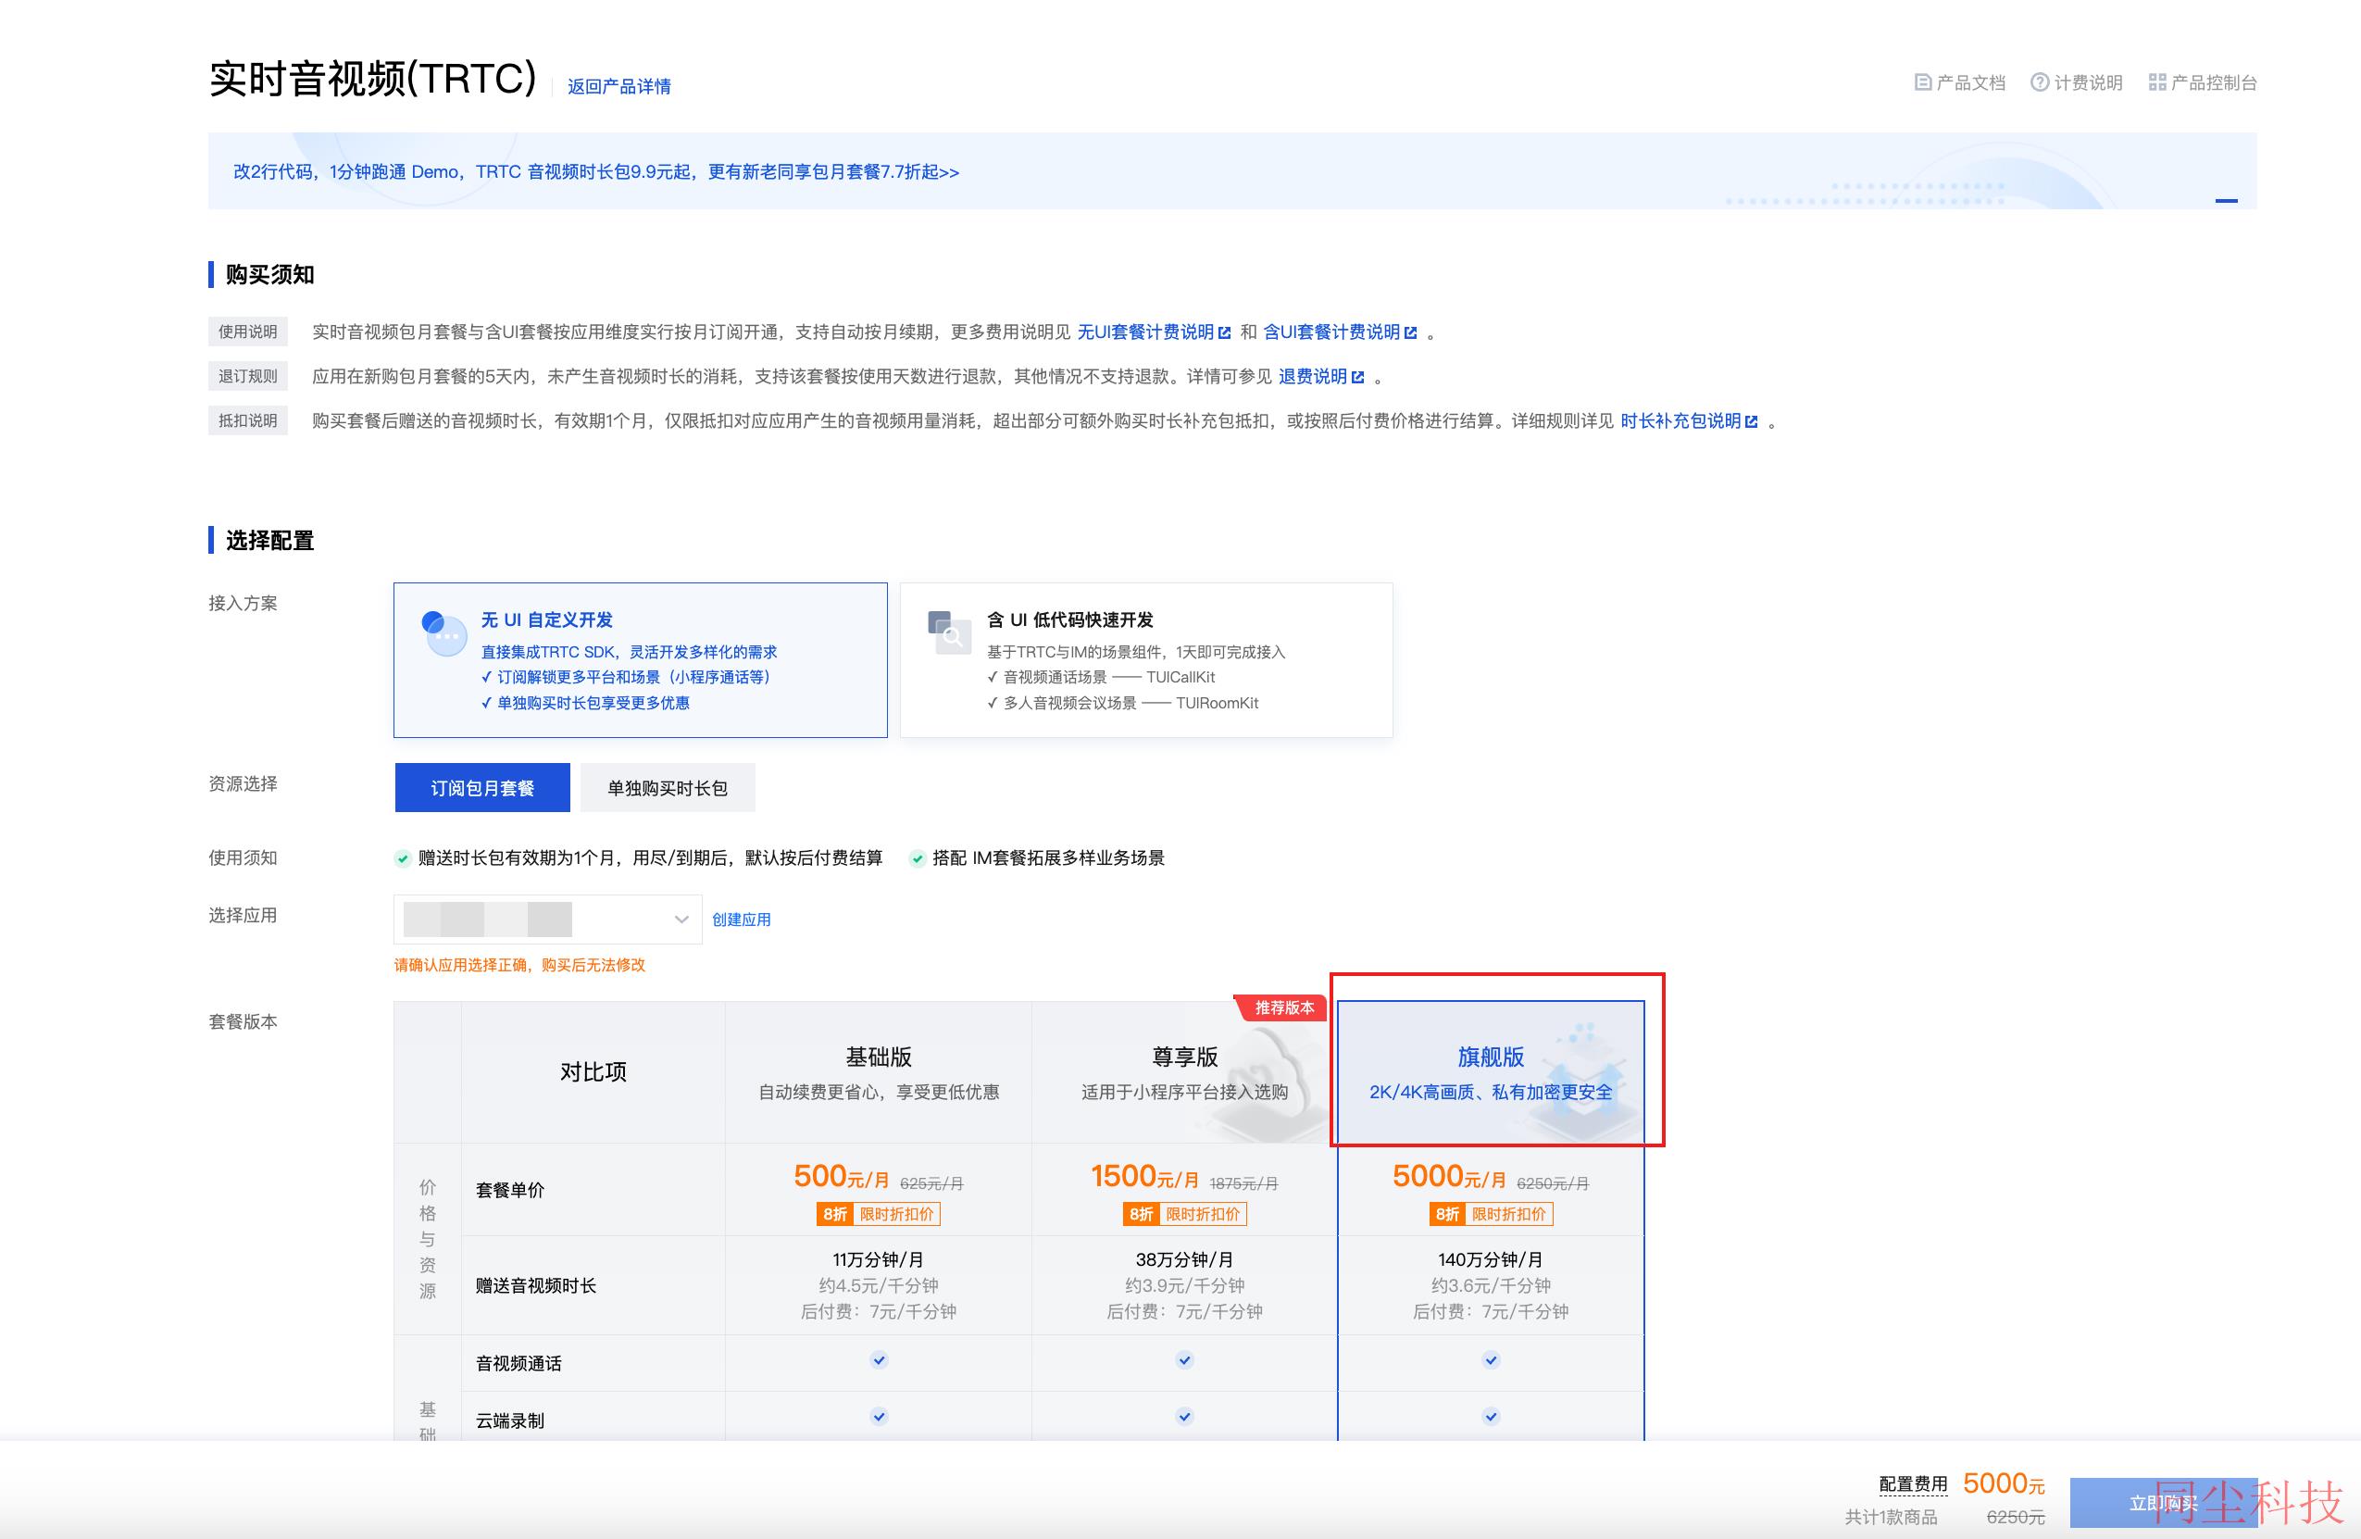Click external-link icon after 时长补充包说明
Screen dimensions: 2361x1539
(1751, 421)
